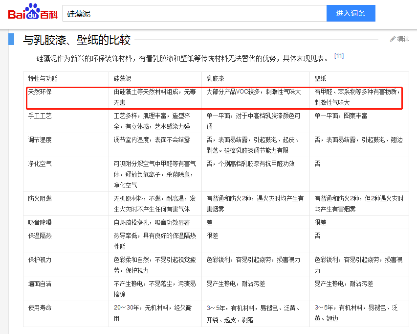Click the blue section marker beside the heading
The height and width of the screenshot is (334, 417).
tap(11, 39)
